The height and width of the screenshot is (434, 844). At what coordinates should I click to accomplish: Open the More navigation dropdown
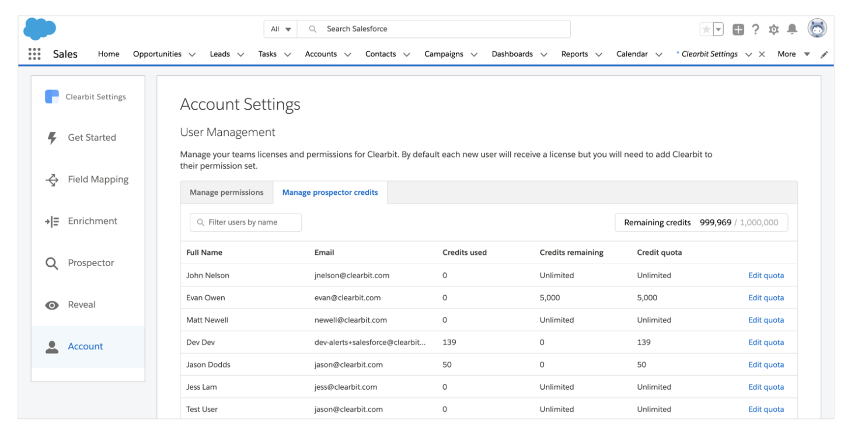click(794, 54)
